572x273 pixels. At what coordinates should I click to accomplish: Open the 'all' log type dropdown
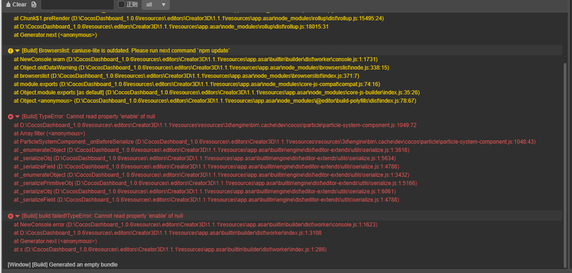pos(155,5)
